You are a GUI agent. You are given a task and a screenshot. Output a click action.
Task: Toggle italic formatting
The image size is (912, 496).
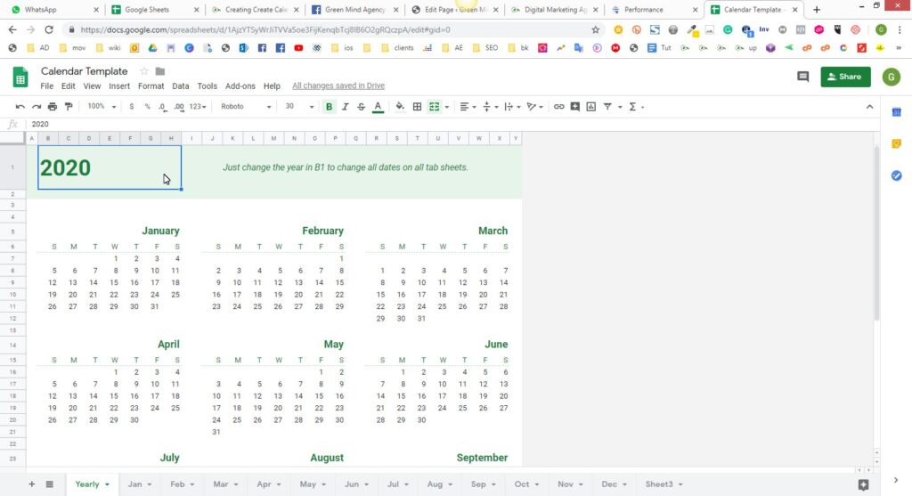coord(345,106)
